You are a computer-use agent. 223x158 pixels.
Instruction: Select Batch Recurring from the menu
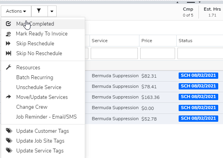click(x=35, y=77)
